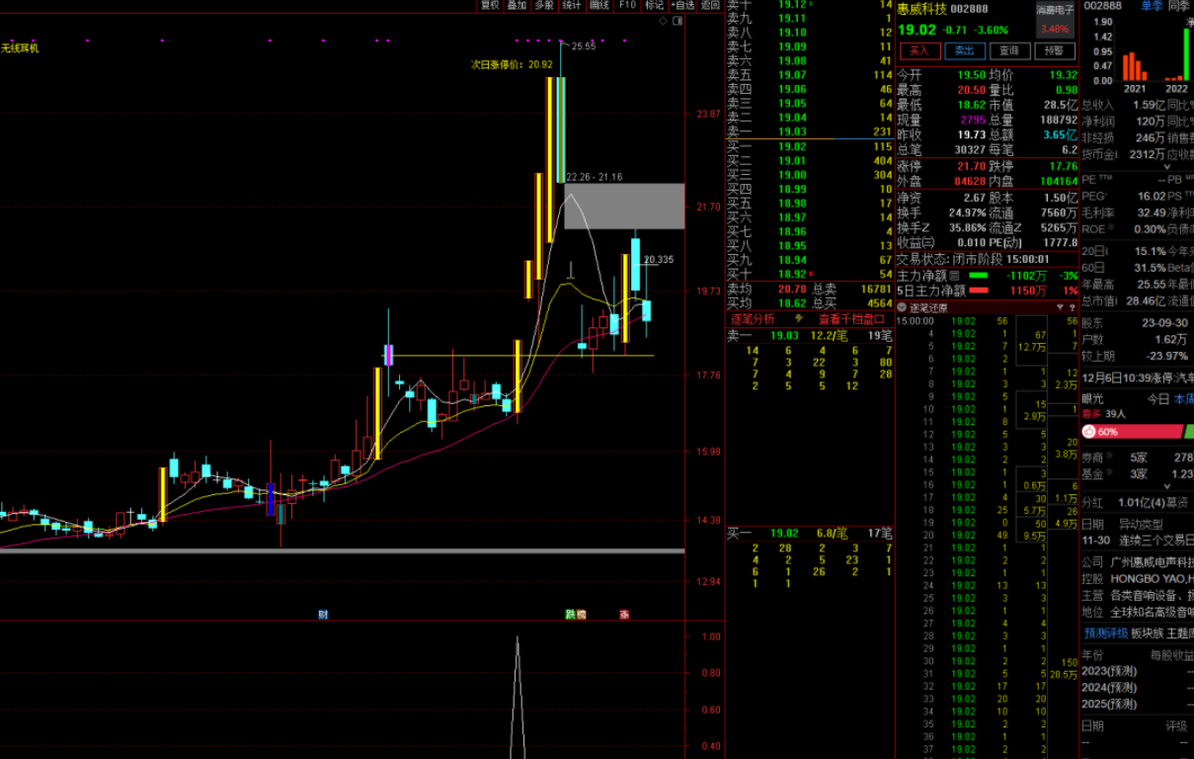
Task: Select the 板块族 tab
Action: tap(1148, 632)
